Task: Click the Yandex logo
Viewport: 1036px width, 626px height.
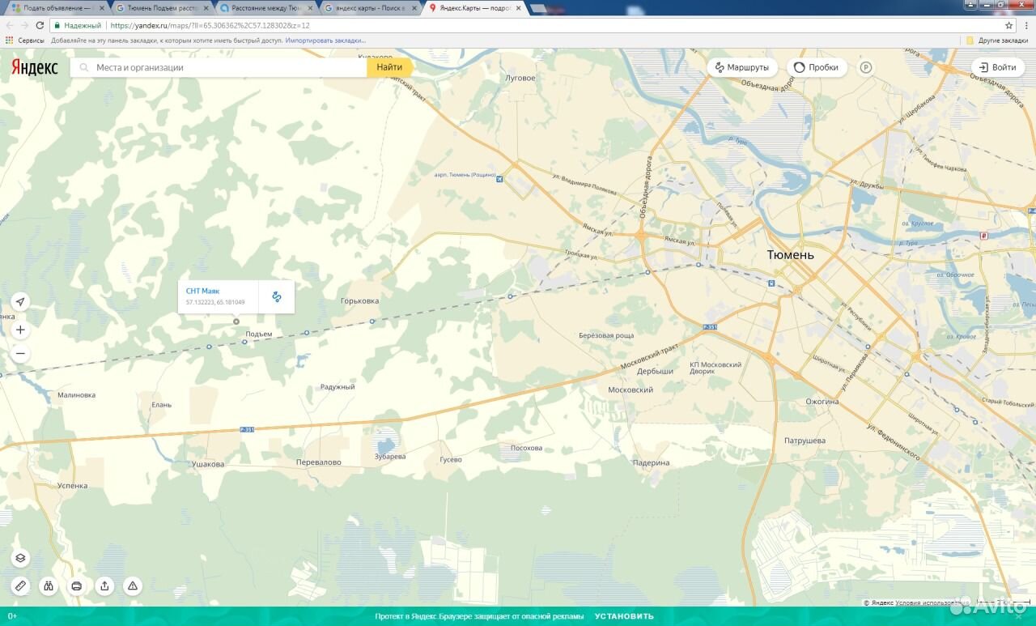Action: click(x=35, y=68)
